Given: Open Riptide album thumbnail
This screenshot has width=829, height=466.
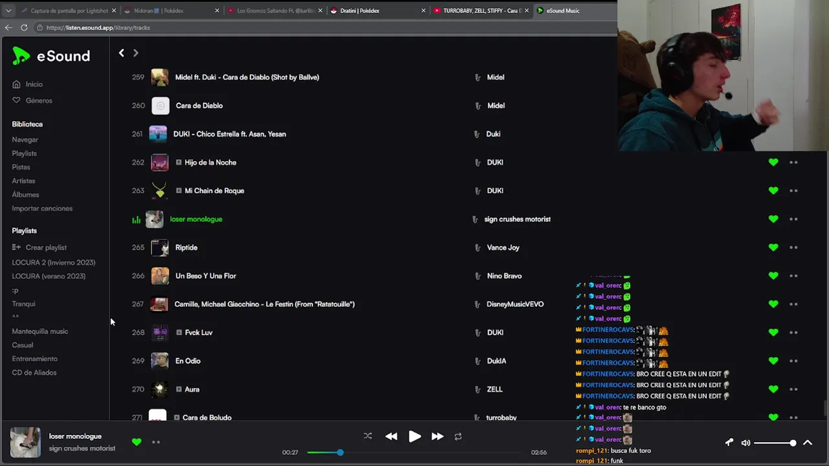Looking at the screenshot, I should click(x=160, y=247).
